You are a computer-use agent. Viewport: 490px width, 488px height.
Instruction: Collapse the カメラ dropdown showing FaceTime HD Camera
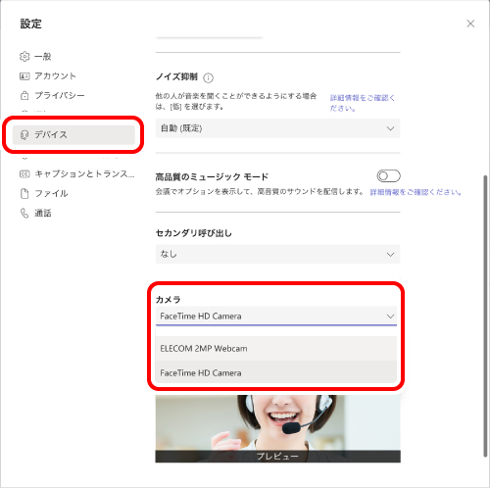[x=276, y=317]
